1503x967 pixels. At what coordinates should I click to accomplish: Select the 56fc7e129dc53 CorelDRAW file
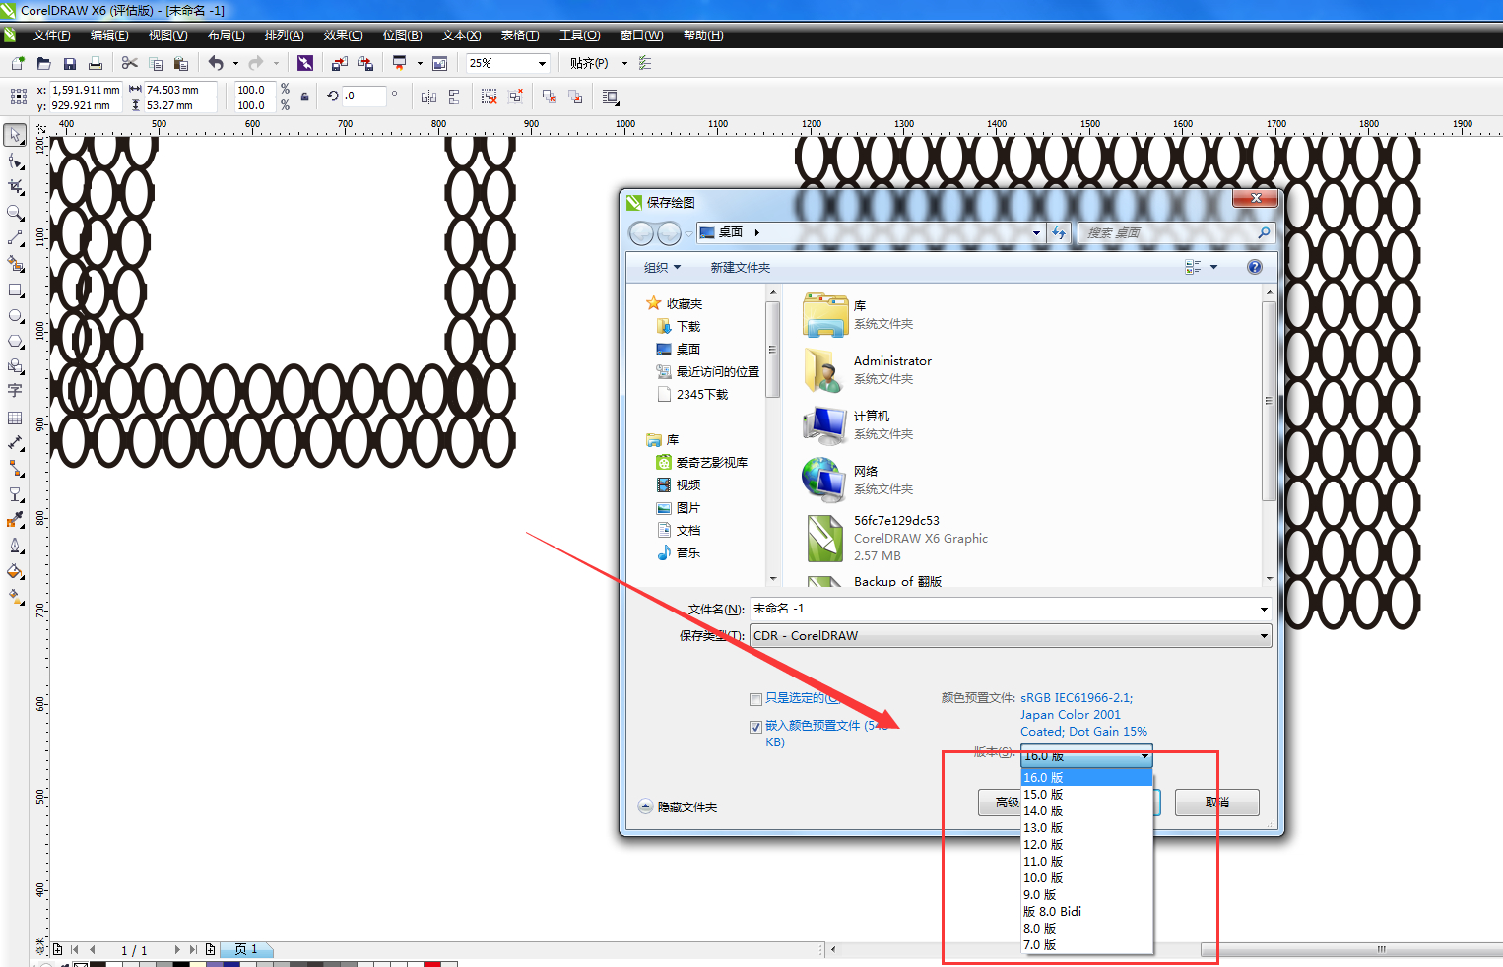897,539
